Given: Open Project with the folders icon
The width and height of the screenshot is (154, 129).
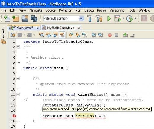Looking at the screenshot, I should [25, 18].
